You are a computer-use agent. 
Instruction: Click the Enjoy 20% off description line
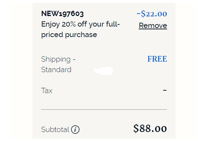pyautogui.click(x=81, y=24)
